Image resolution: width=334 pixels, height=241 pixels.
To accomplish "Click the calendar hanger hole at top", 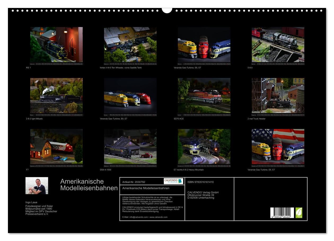I will [167, 10].
